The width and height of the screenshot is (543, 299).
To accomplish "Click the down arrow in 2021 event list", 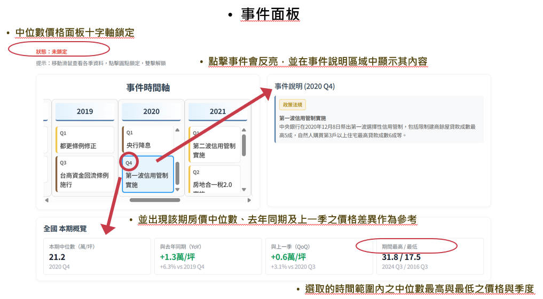I will [x=244, y=190].
